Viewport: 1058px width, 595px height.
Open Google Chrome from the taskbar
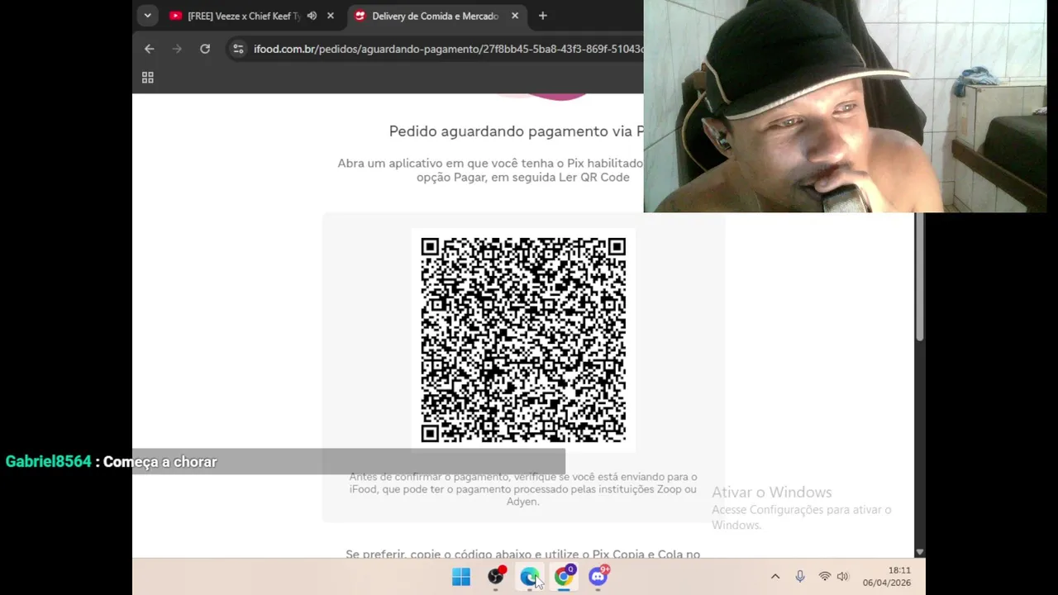[x=565, y=577]
